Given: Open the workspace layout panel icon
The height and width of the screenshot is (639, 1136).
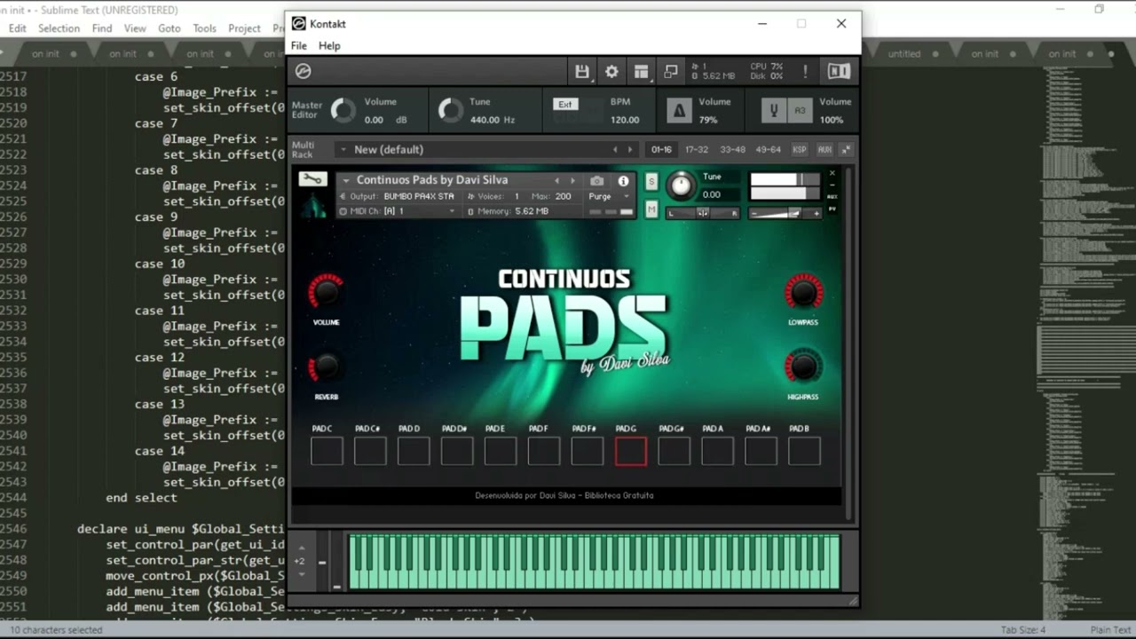Looking at the screenshot, I should (x=641, y=72).
